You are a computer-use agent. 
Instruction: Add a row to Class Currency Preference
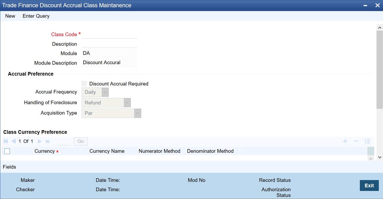click(345, 141)
